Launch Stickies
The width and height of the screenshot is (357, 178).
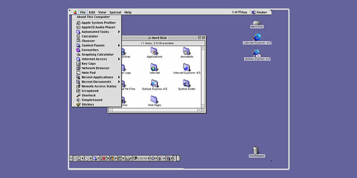(x=96, y=105)
